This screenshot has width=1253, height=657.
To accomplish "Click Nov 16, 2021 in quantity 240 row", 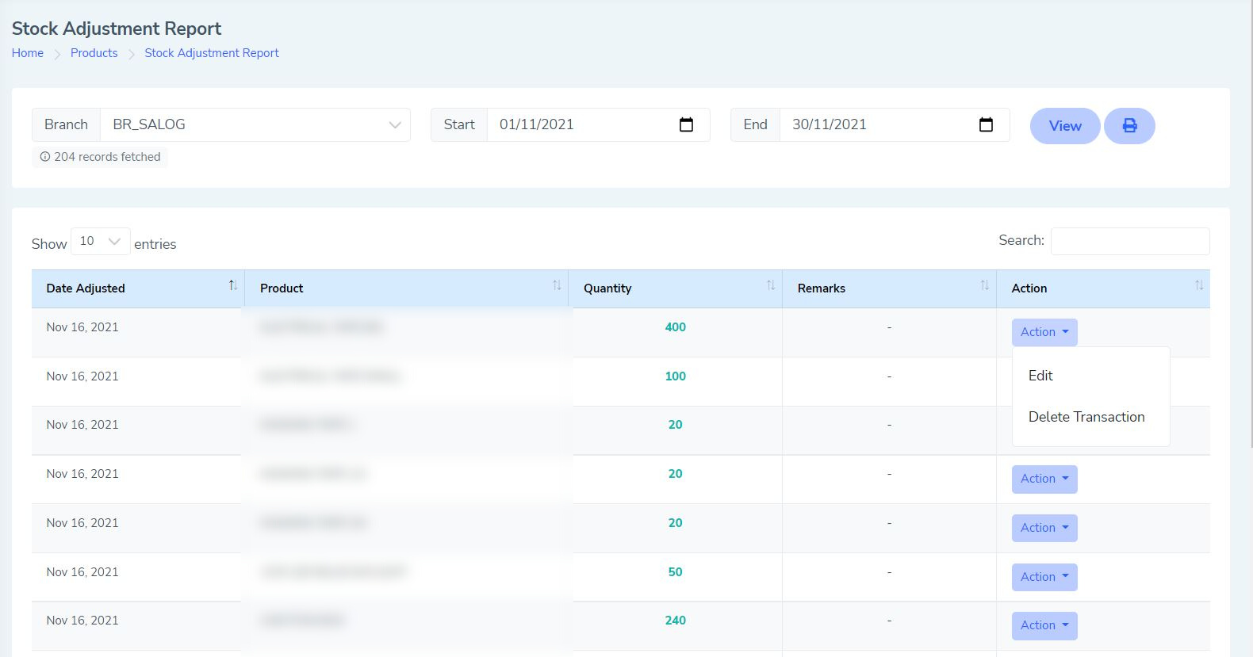I will point(82,621).
